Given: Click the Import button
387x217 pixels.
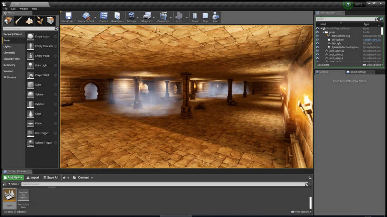Looking at the screenshot, I should [x=33, y=177].
